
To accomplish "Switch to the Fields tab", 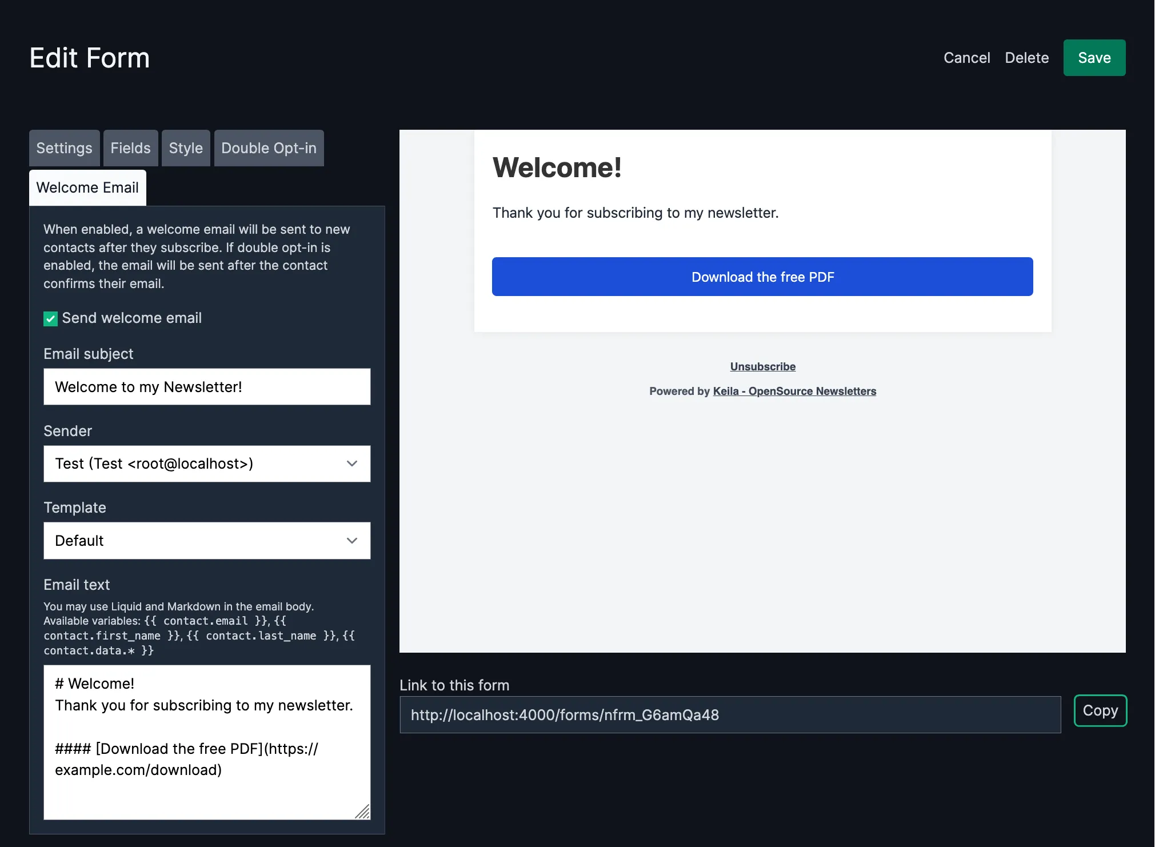I will pyautogui.click(x=130, y=148).
